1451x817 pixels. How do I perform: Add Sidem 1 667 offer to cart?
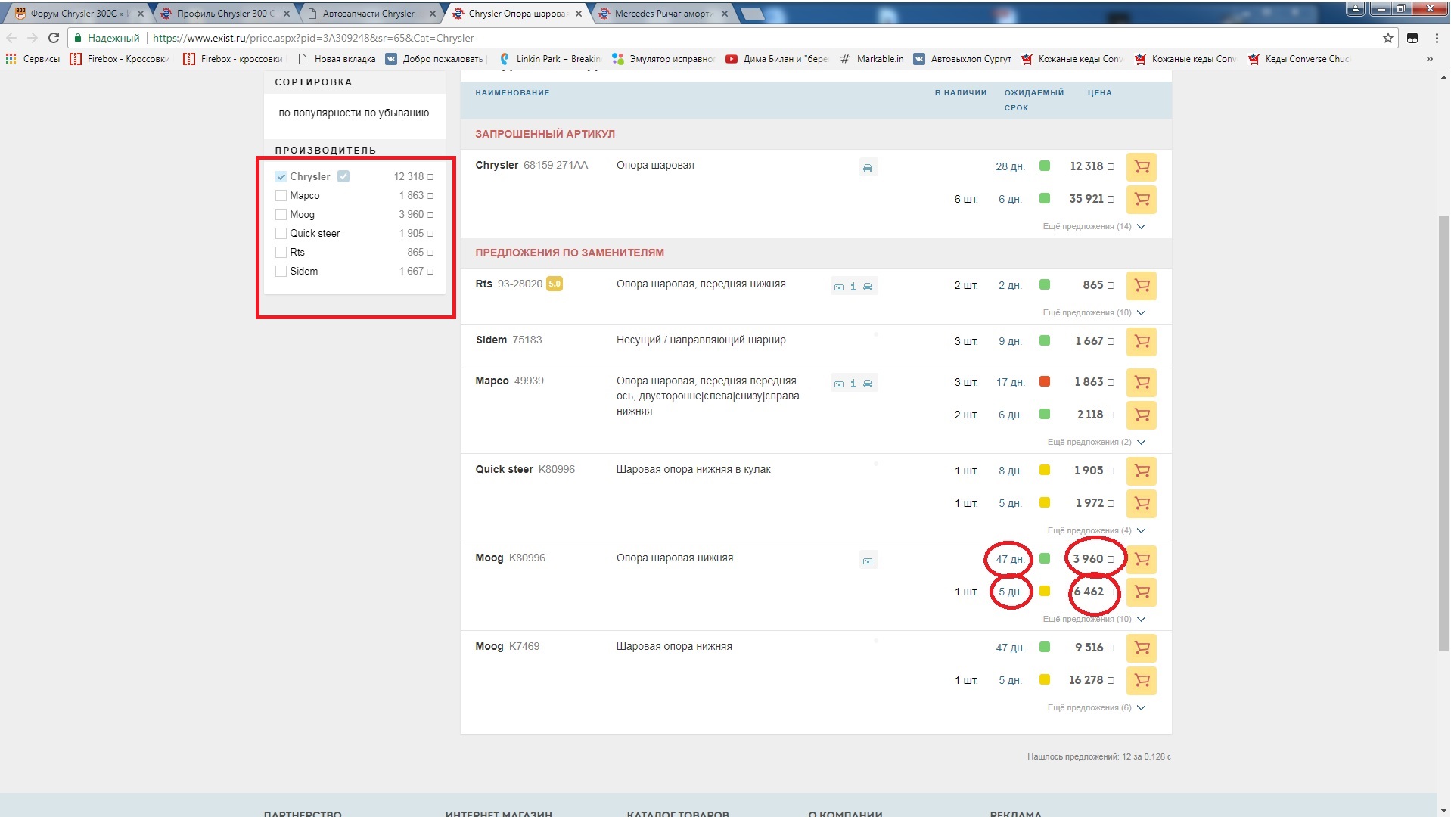pyautogui.click(x=1142, y=342)
